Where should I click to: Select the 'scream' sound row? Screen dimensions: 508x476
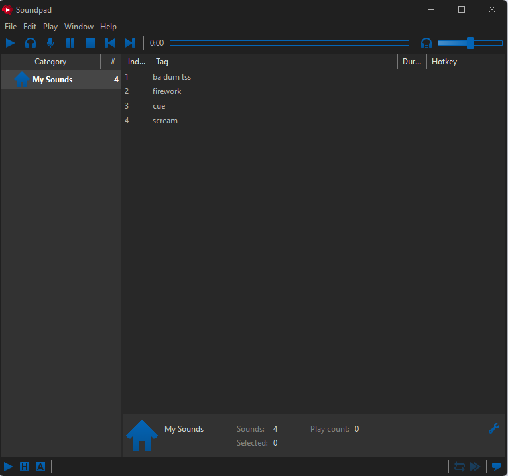pos(314,121)
